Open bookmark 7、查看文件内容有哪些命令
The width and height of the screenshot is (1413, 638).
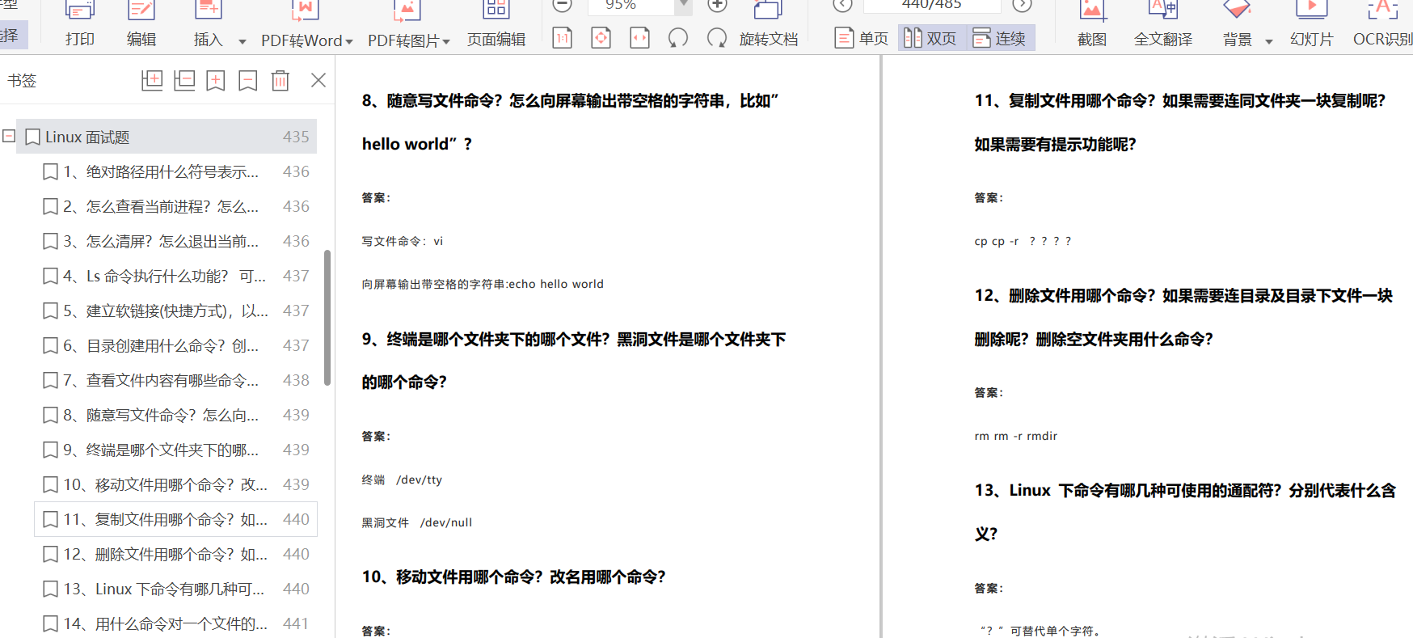coord(175,380)
